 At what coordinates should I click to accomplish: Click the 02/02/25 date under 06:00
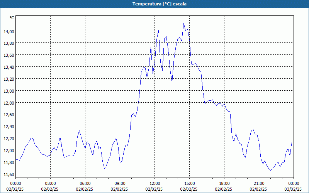(85, 189)
